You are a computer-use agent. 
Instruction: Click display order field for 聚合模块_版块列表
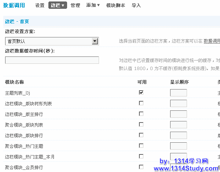coord(178,125)
